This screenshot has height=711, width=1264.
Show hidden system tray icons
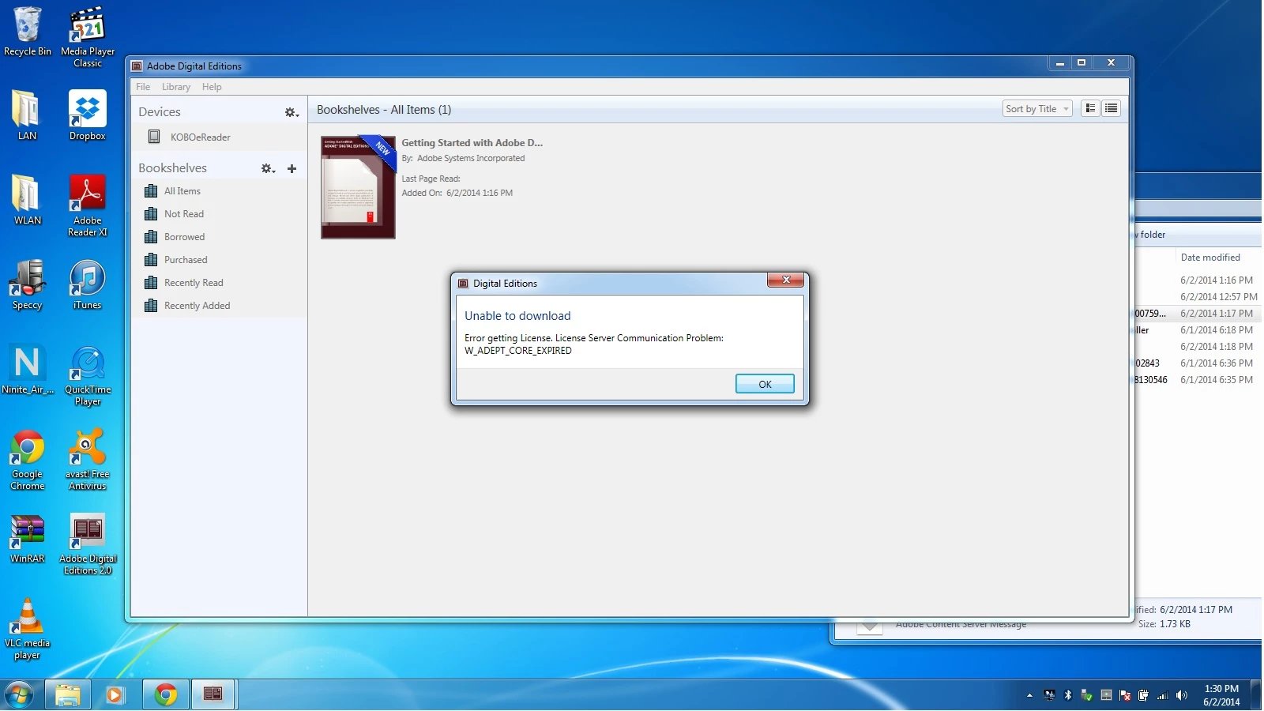(1029, 696)
